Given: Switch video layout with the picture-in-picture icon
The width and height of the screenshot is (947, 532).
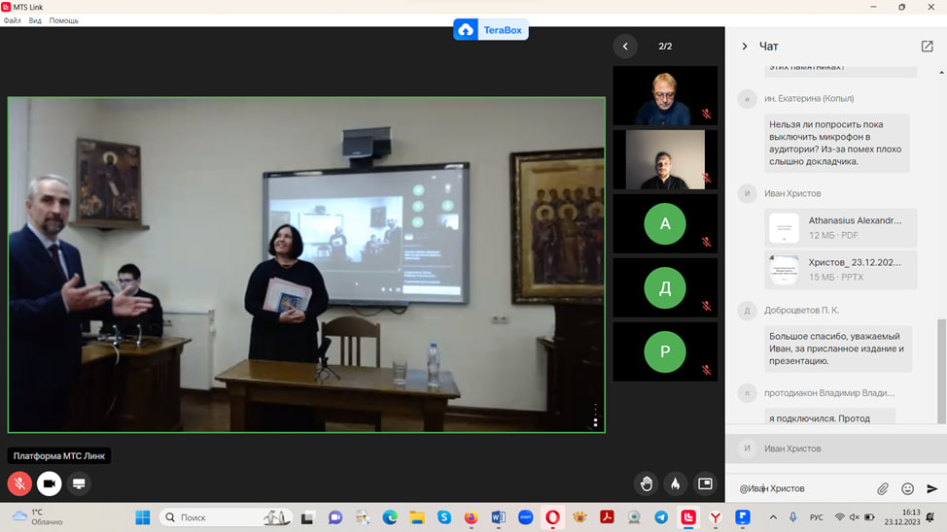Looking at the screenshot, I should [x=705, y=483].
